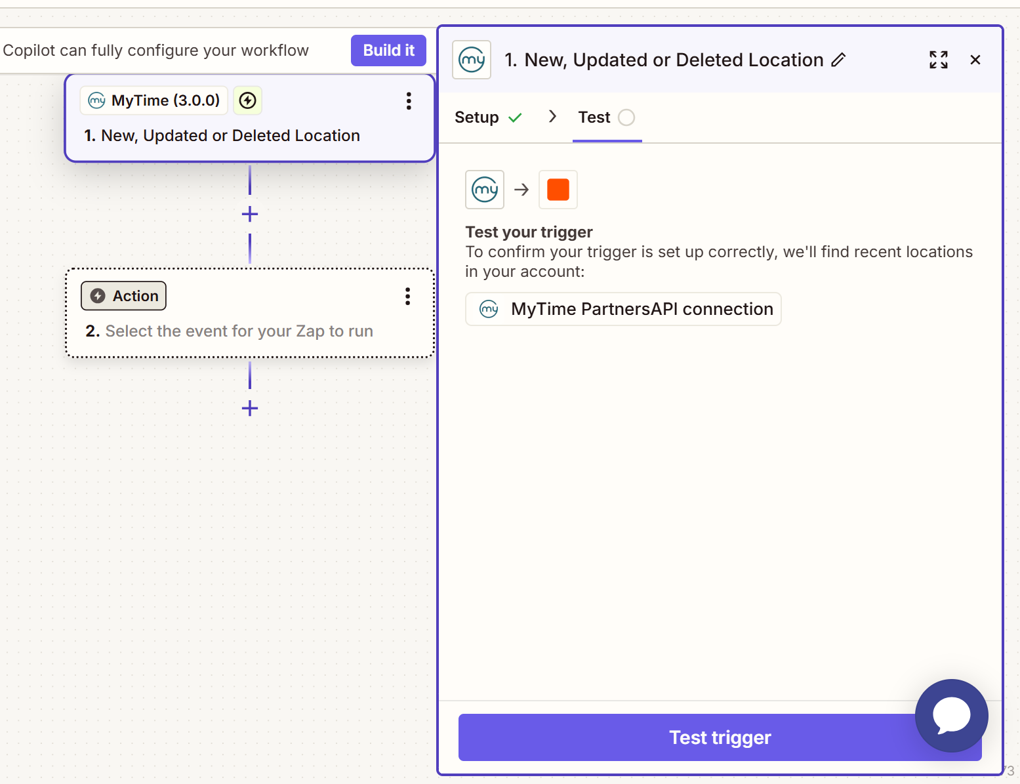The height and width of the screenshot is (784, 1020).
Task: Open Action step three-dot menu
Action: (408, 297)
